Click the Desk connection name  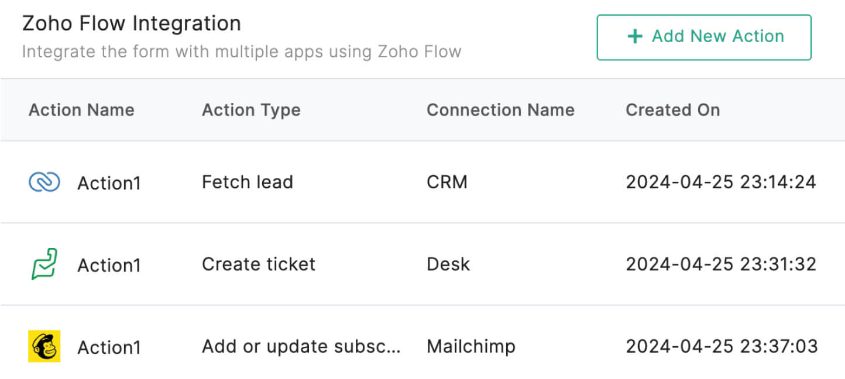[448, 264]
